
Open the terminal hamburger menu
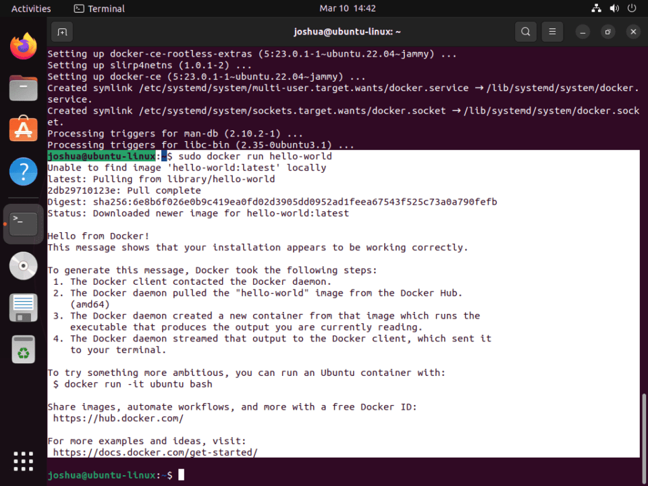tap(552, 32)
